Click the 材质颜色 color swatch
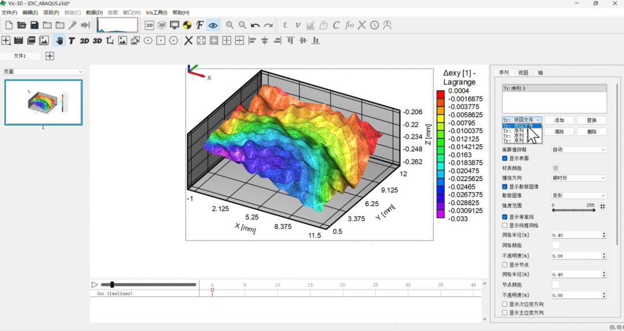This screenshot has width=624, height=331. coord(556,168)
